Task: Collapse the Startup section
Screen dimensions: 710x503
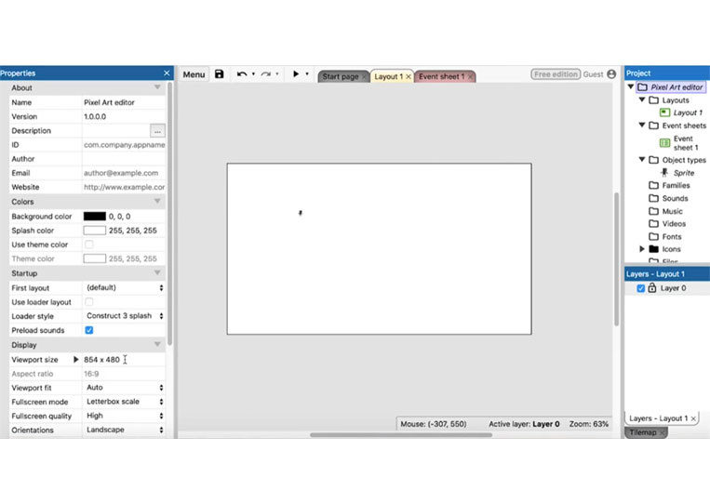Action: coord(157,272)
